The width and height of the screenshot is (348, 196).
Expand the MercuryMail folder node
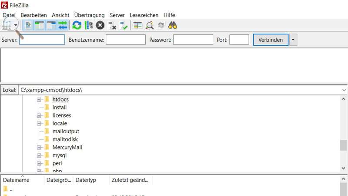point(39,148)
